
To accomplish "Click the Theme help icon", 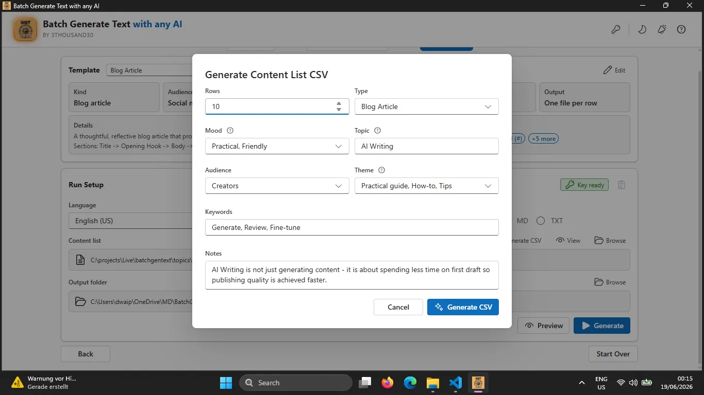I will click(x=381, y=170).
